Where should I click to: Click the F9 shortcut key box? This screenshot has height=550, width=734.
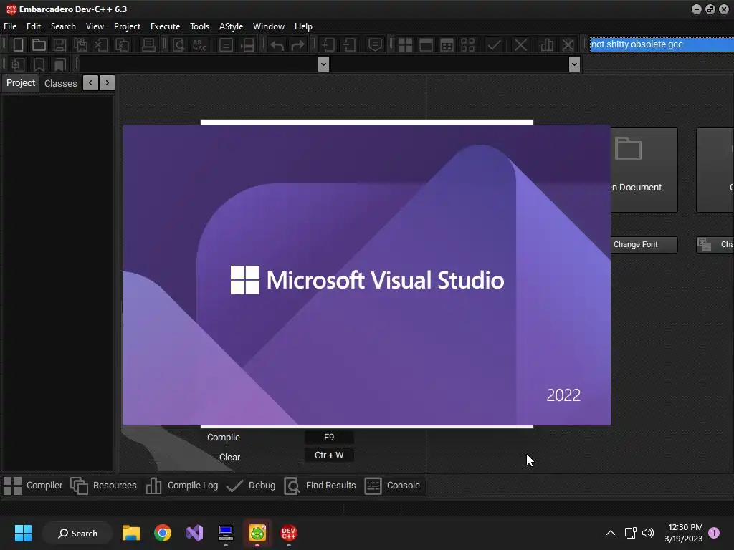(329, 438)
